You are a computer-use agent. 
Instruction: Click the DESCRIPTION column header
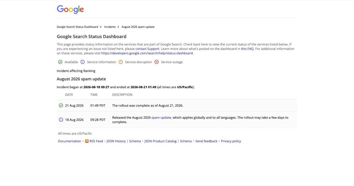click(x=122, y=95)
